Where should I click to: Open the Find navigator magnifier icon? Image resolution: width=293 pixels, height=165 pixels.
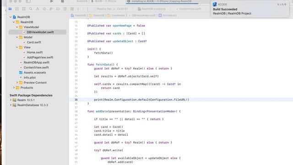click(31, 9)
